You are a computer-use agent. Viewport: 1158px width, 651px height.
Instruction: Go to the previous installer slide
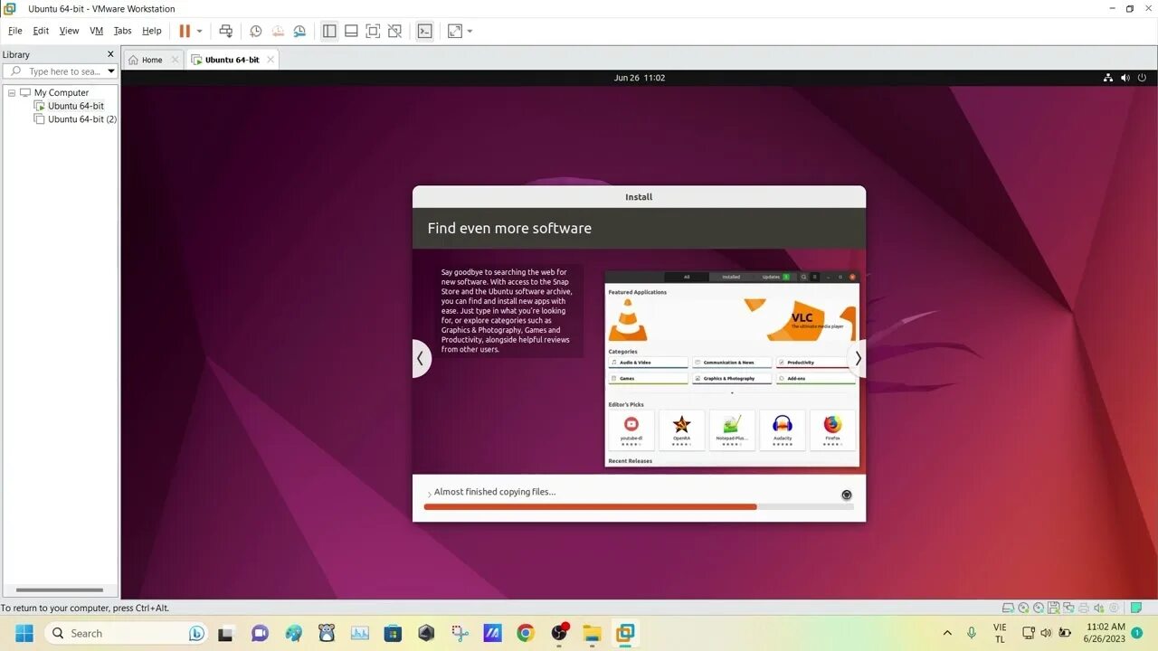(x=421, y=358)
